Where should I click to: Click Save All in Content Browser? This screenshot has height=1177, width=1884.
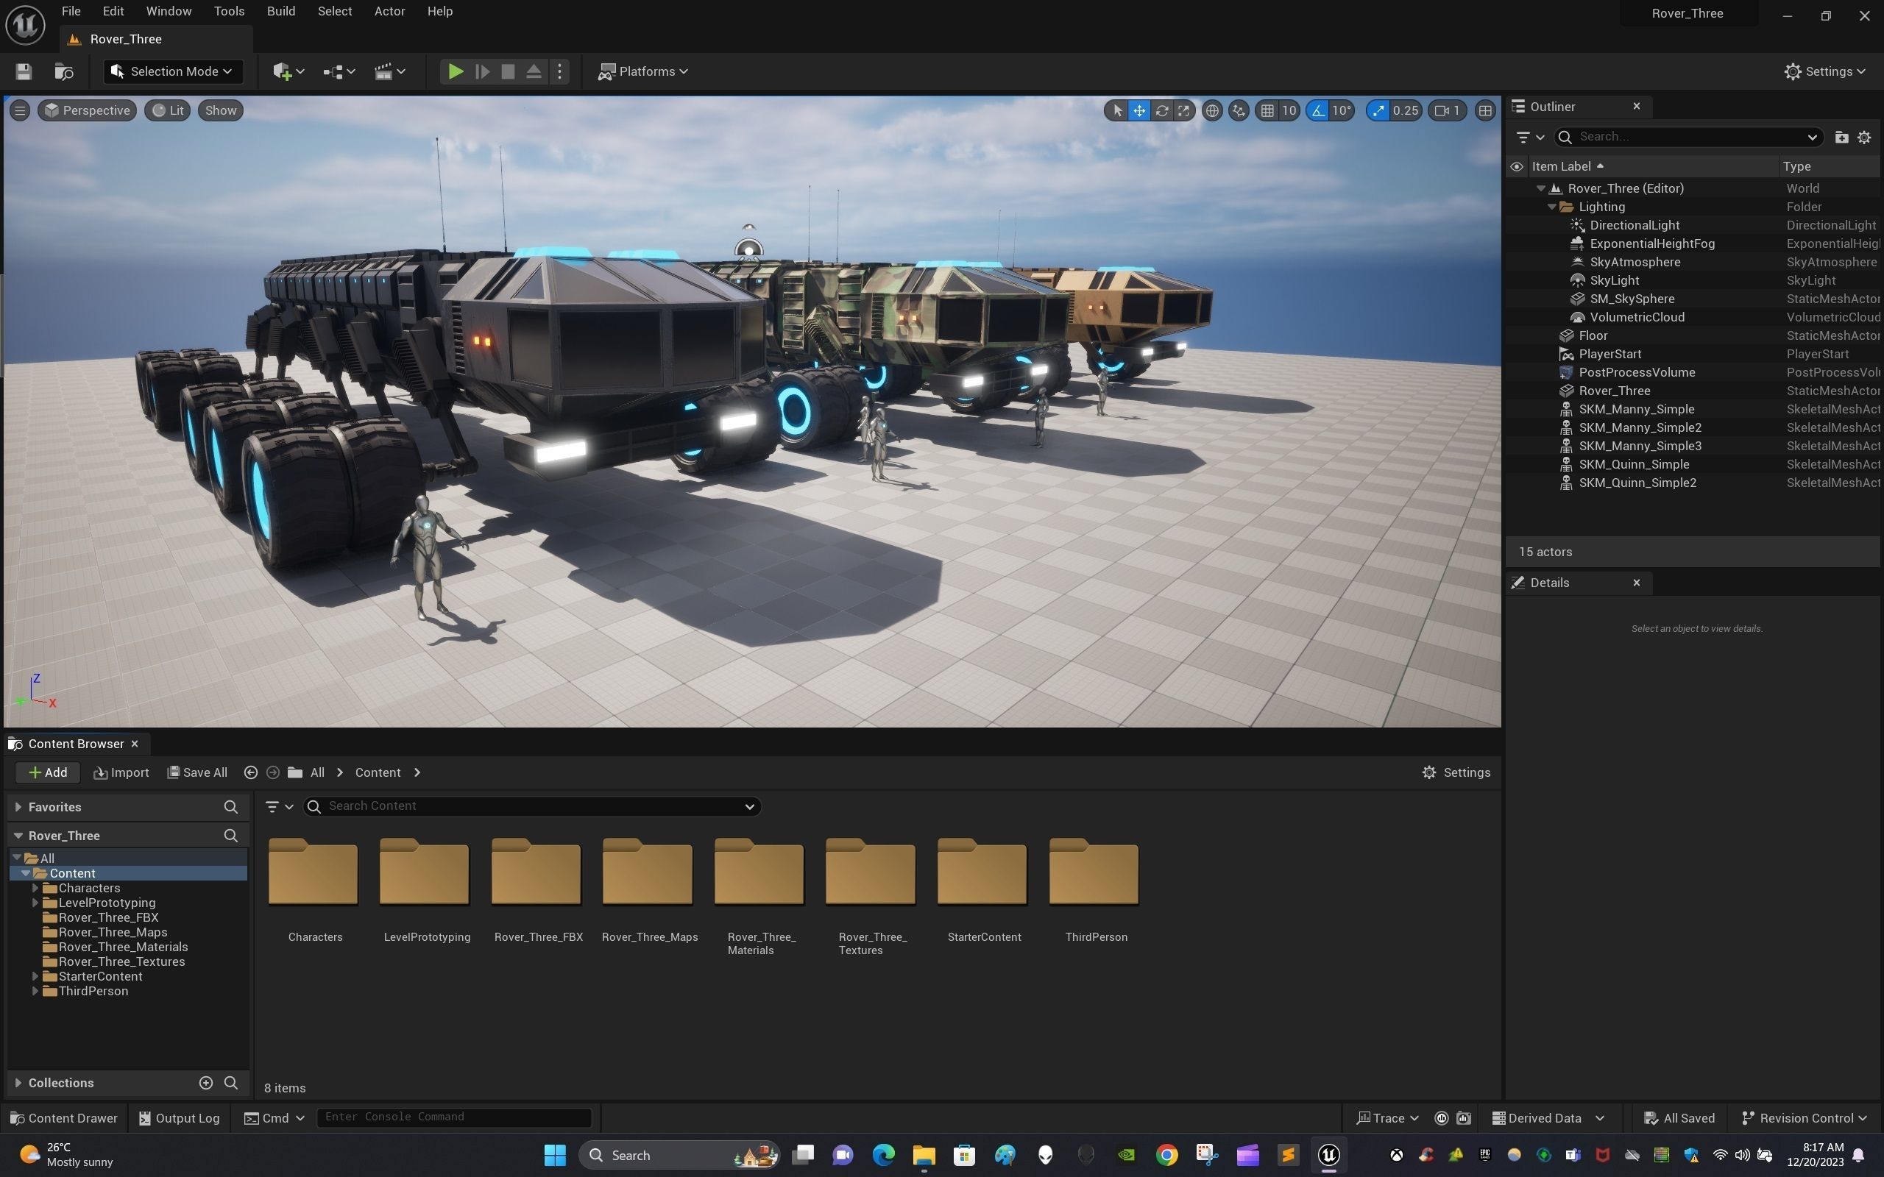tap(197, 772)
